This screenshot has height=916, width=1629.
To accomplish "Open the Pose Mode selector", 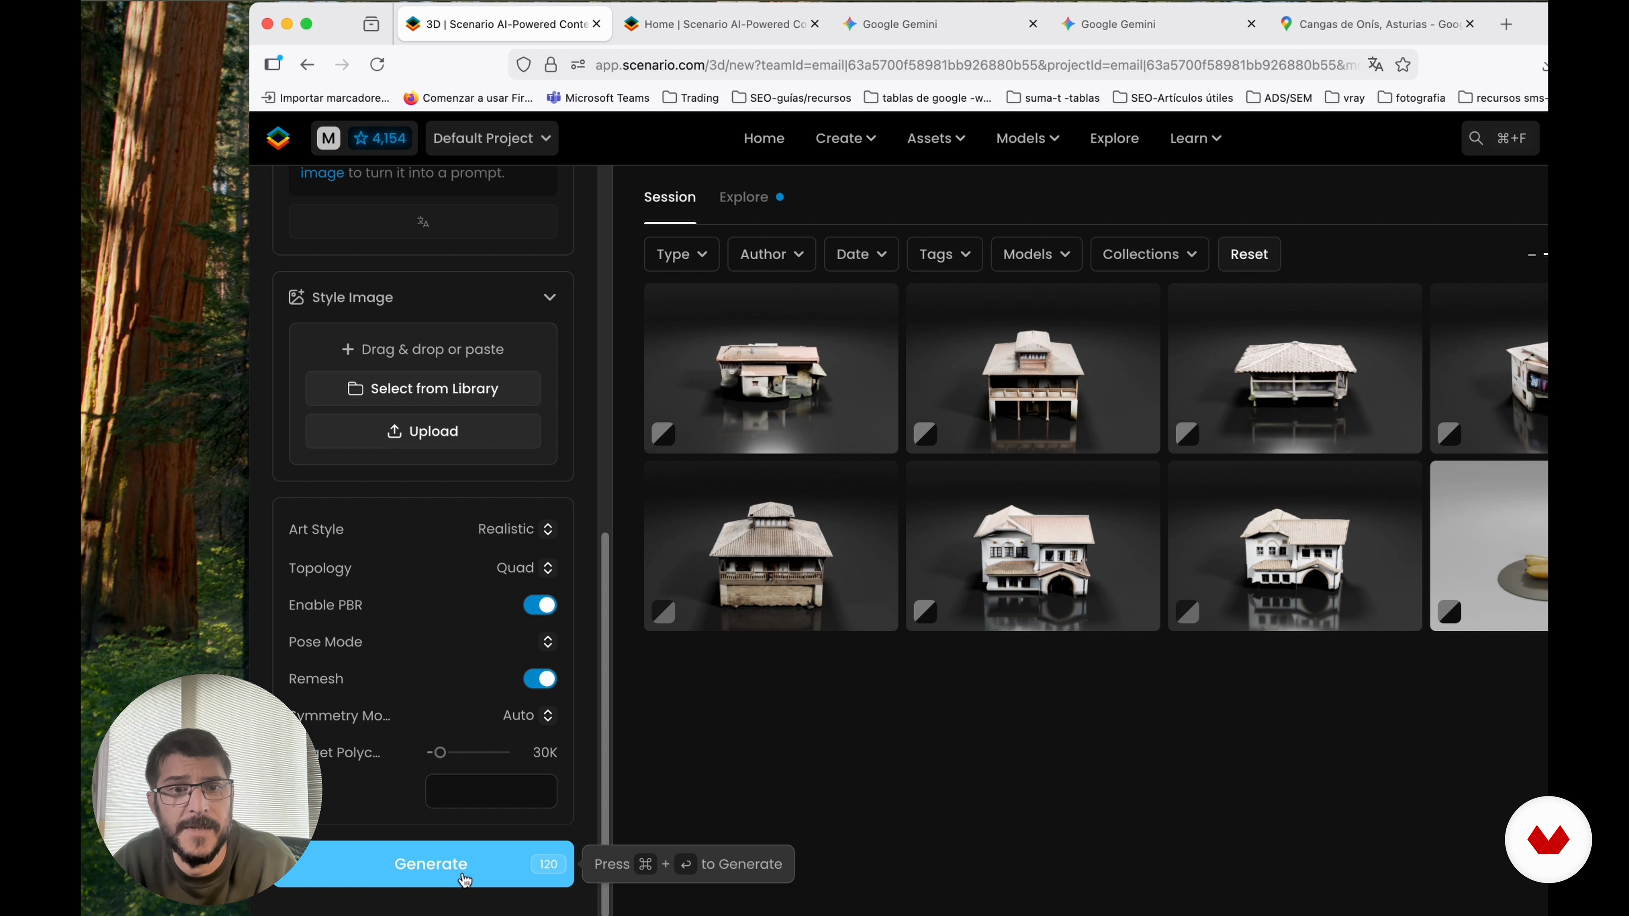I will click(548, 642).
